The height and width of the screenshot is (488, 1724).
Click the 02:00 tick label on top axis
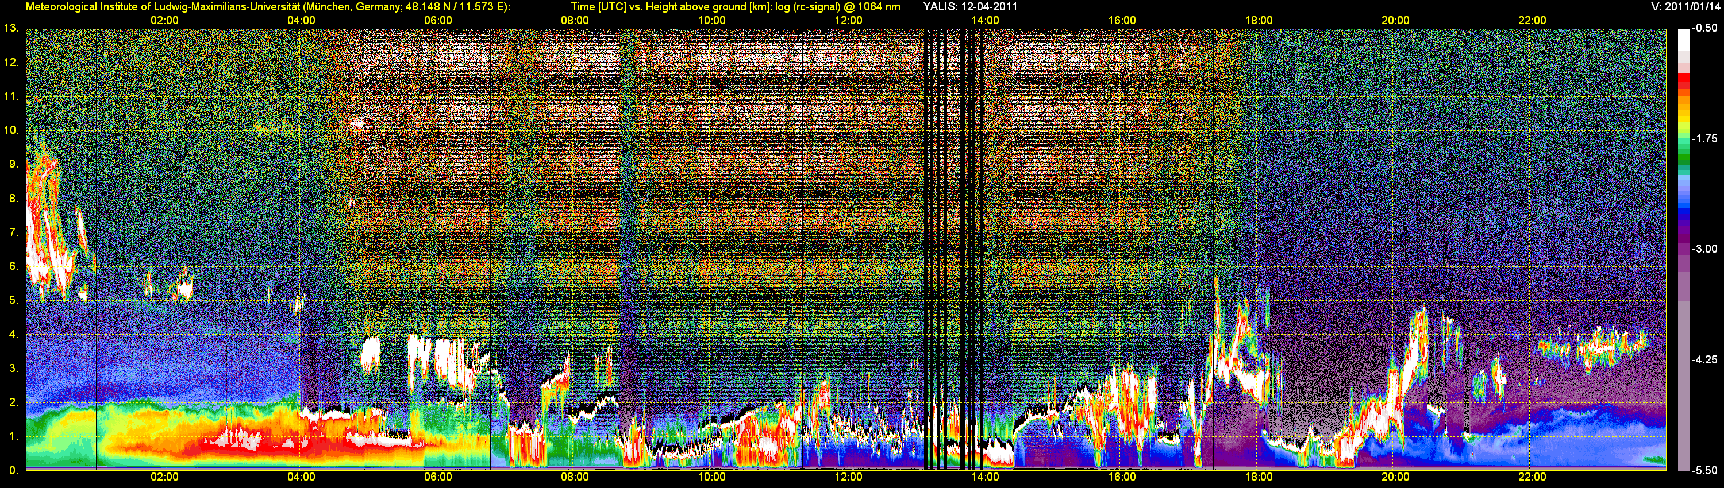[164, 21]
